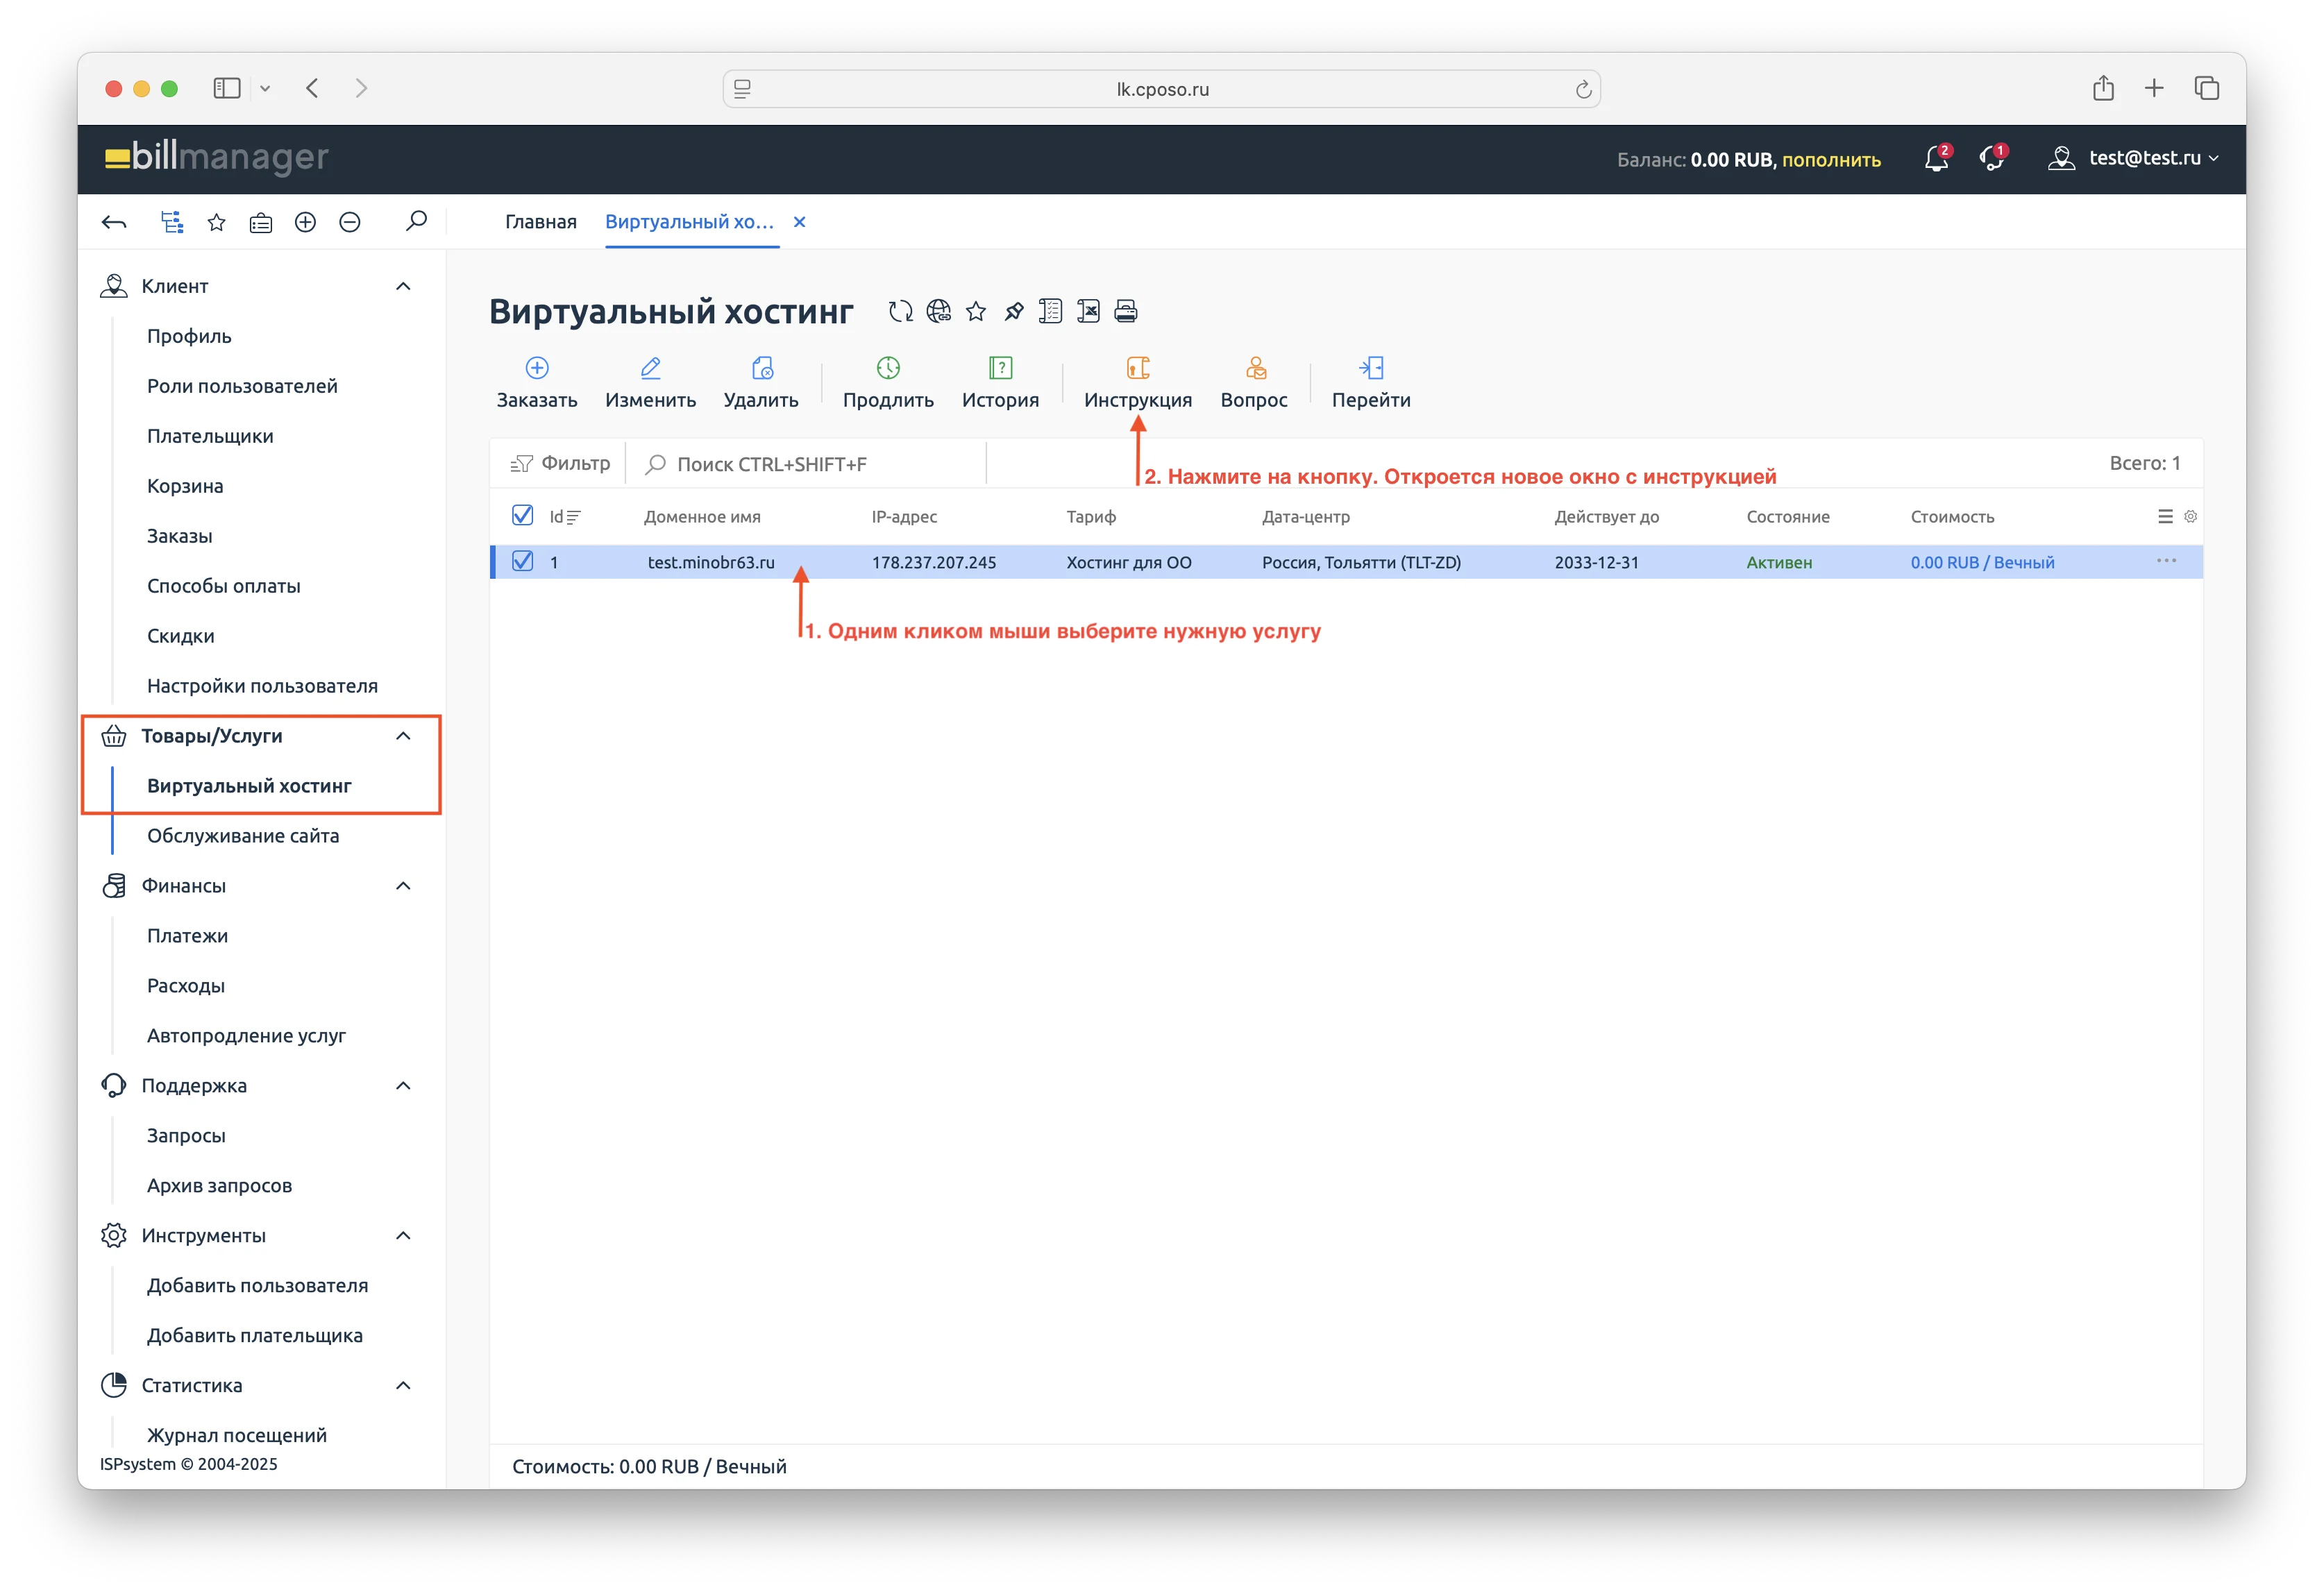Collapse the Товары/Услуги section
This screenshot has height=1592, width=2324.
pos(403,736)
